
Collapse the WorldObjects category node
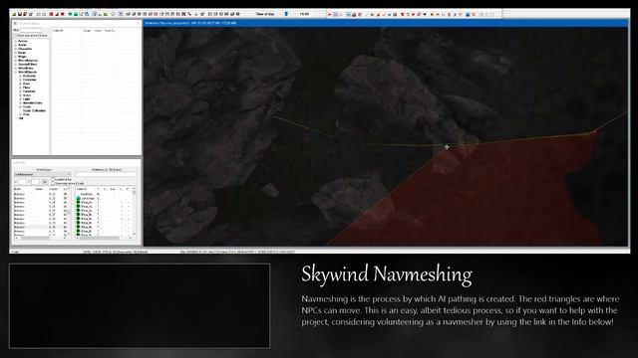point(16,72)
